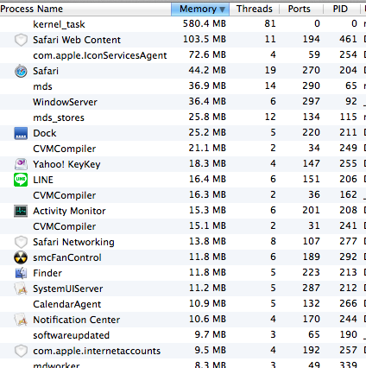Click the Notification Center process name

77,320
